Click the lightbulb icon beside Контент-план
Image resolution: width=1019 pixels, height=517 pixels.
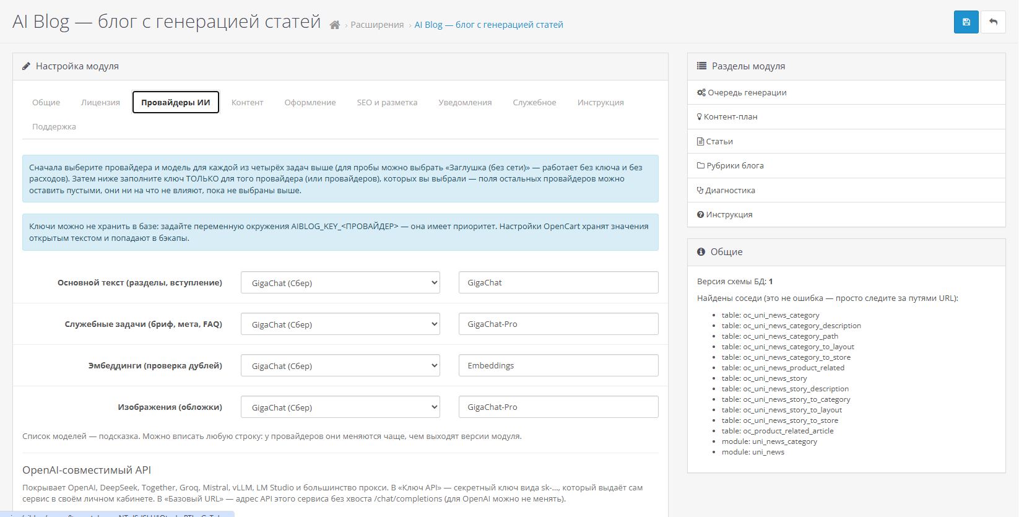700,116
